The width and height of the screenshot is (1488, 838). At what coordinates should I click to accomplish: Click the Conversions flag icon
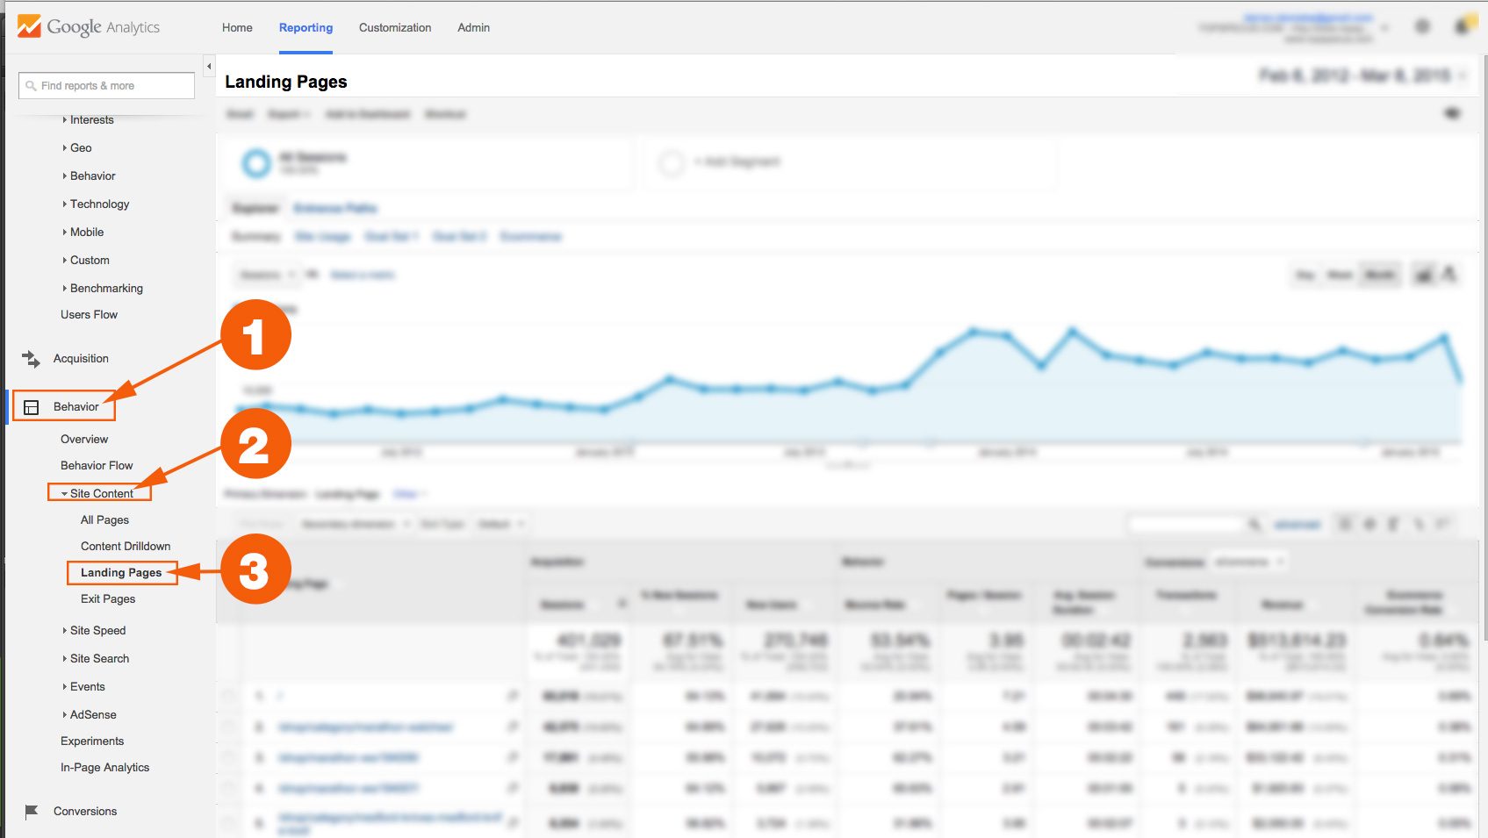coord(32,812)
